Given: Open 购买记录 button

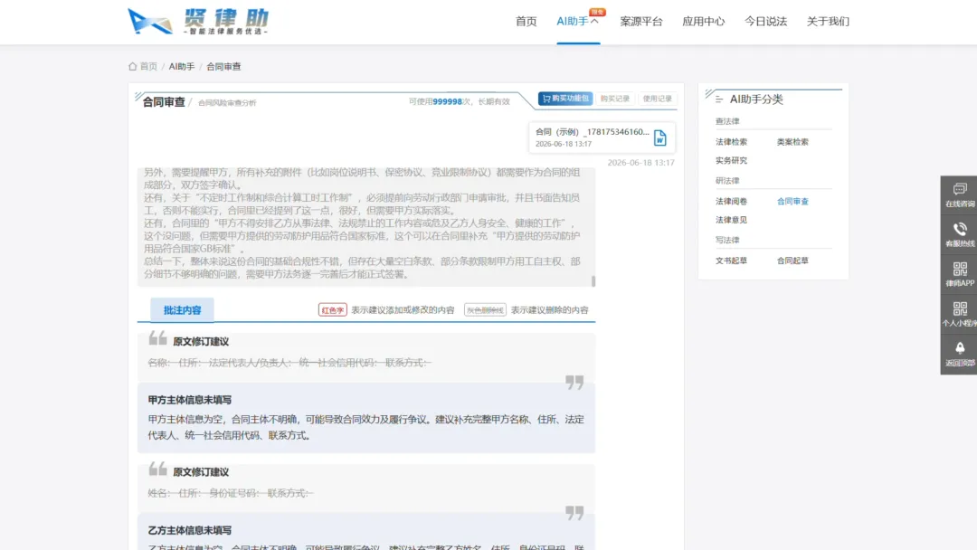Looking at the screenshot, I should (x=615, y=99).
